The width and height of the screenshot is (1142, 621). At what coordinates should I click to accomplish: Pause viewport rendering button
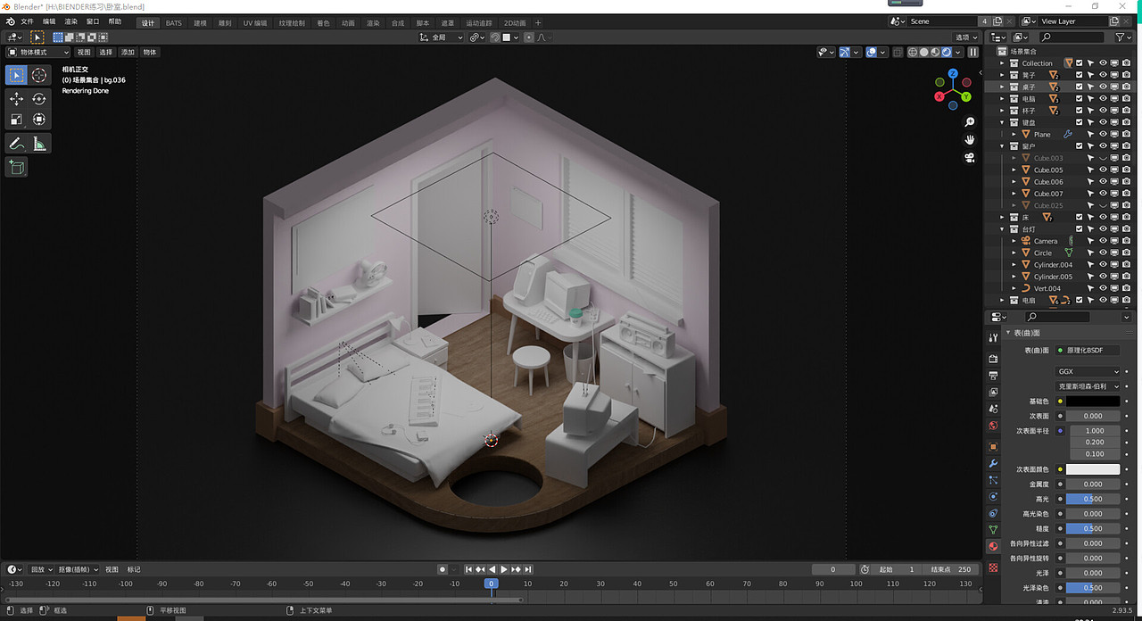pyautogui.click(x=973, y=53)
